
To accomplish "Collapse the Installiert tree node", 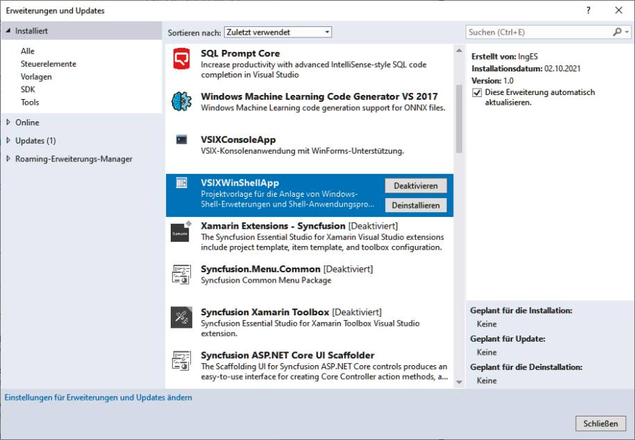I will (x=8, y=30).
